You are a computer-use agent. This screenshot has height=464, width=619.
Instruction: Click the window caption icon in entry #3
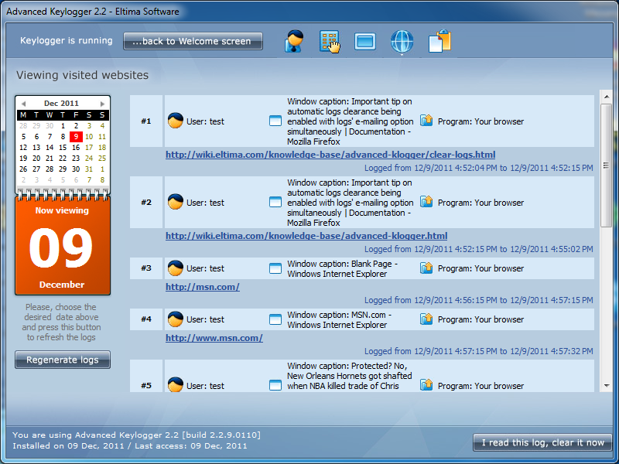[x=275, y=268]
